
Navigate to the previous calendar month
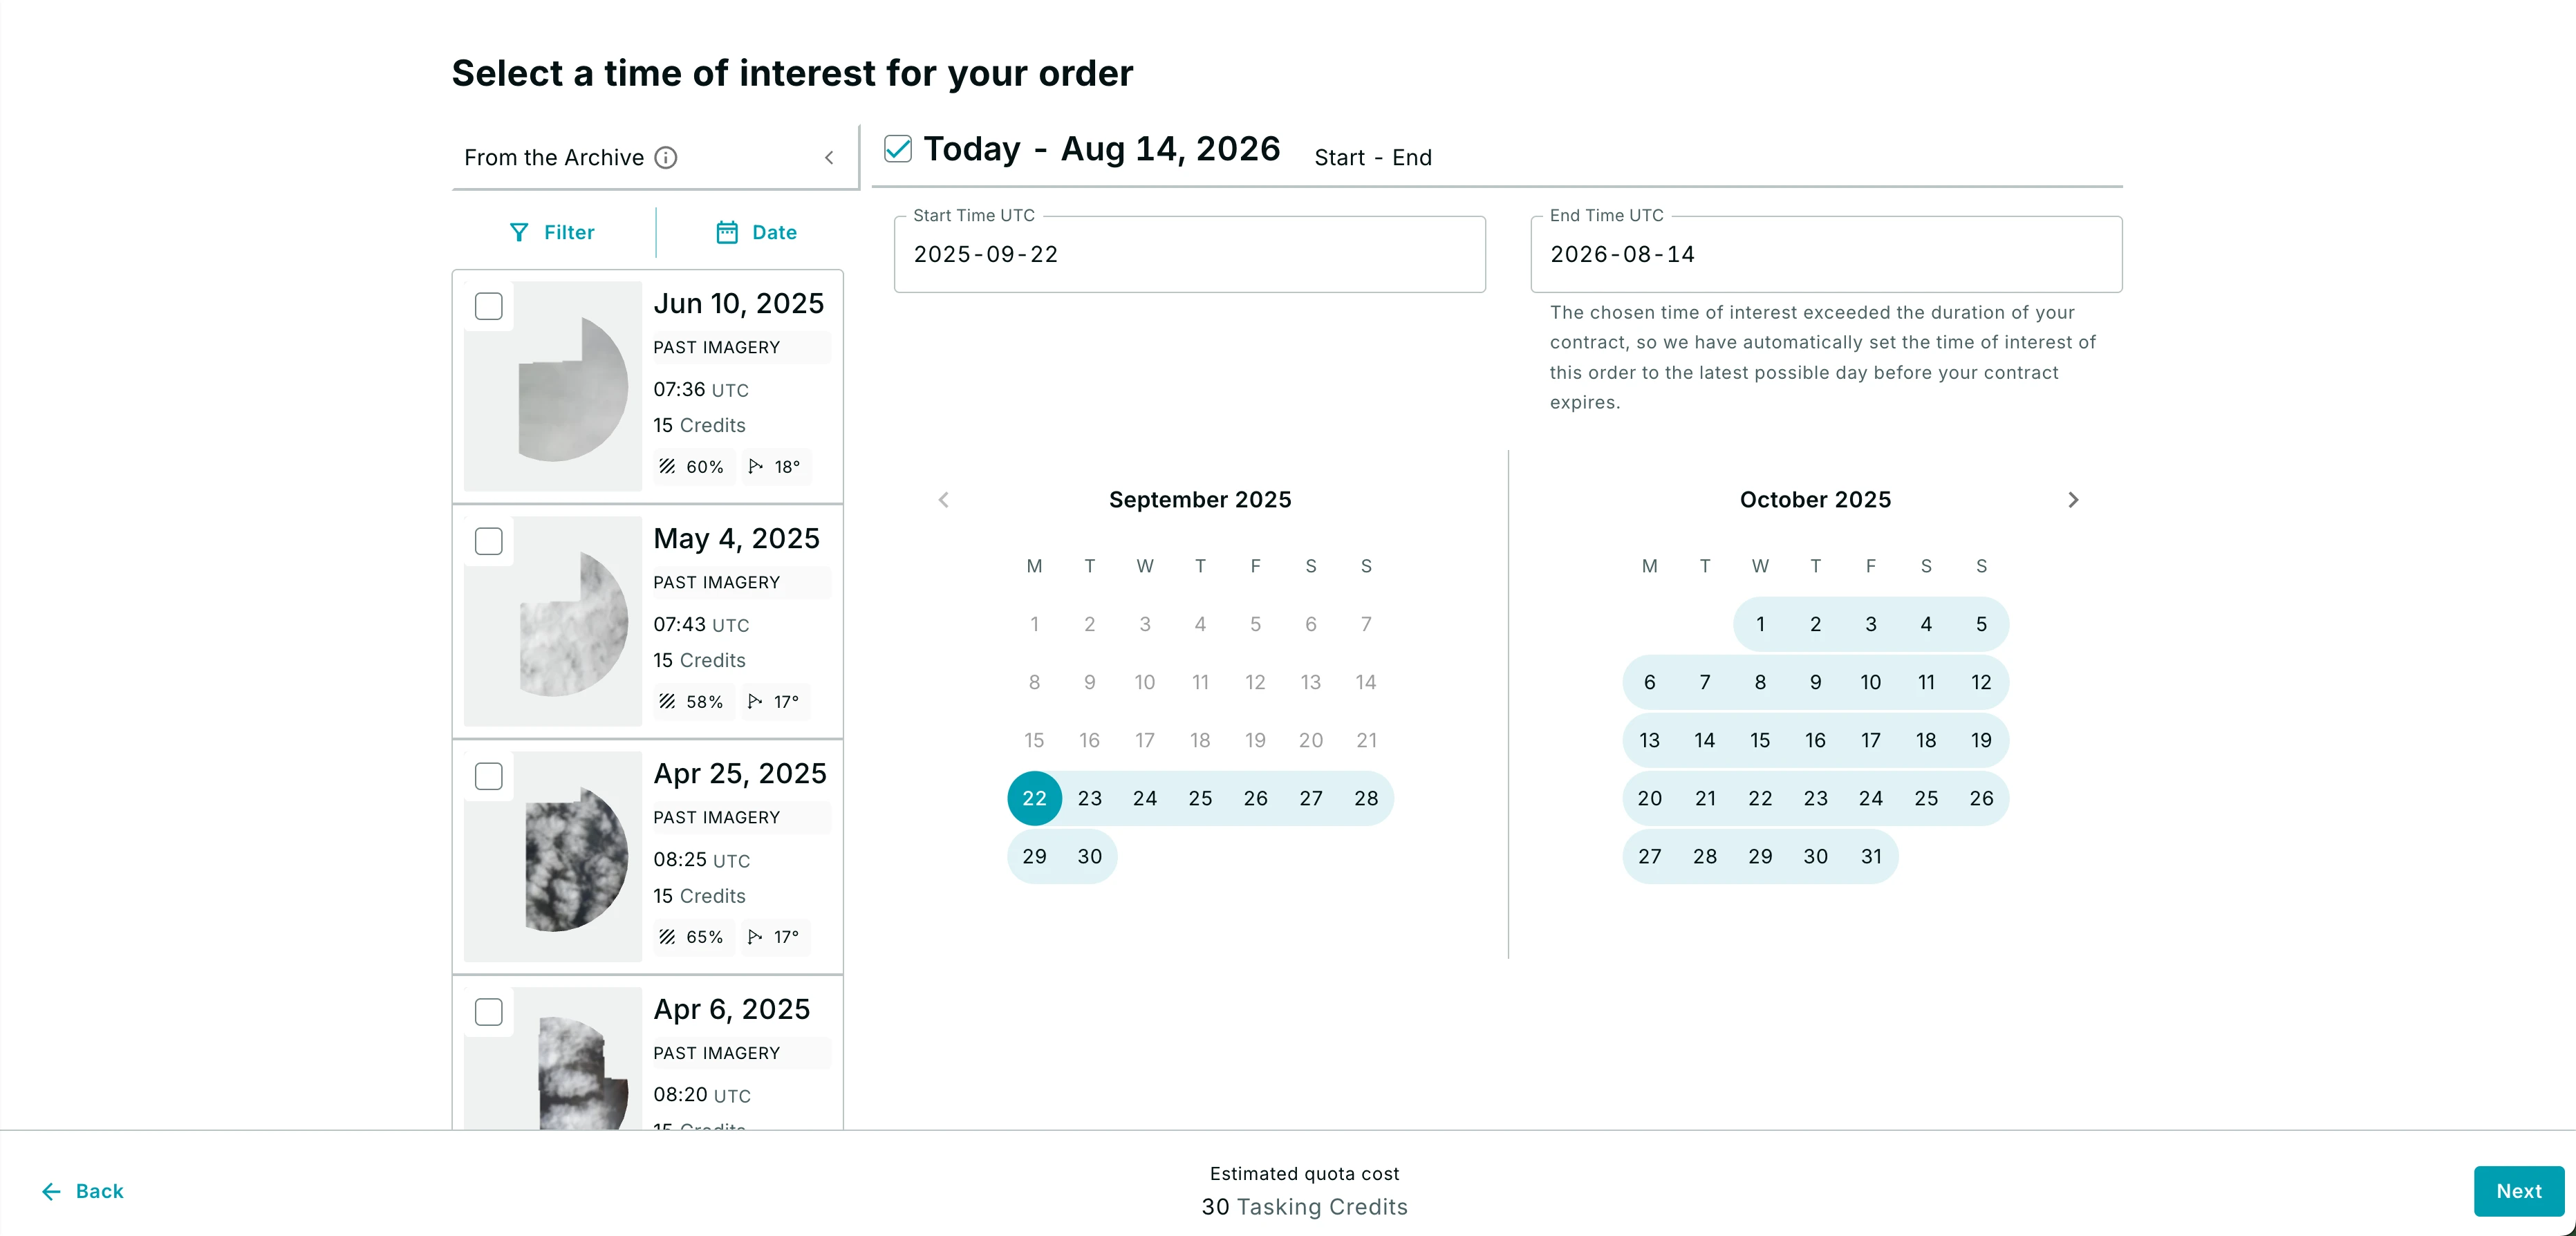tap(943, 499)
